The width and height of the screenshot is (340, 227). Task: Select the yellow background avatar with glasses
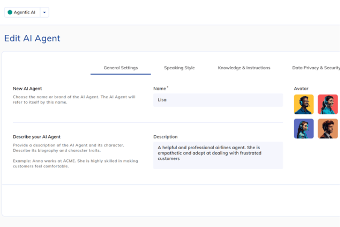tap(304, 104)
